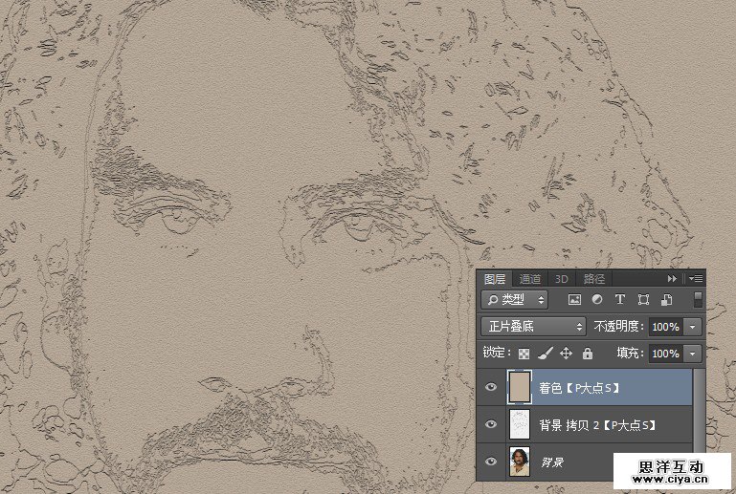Click the adjustment layer filter icon

pyautogui.click(x=597, y=300)
